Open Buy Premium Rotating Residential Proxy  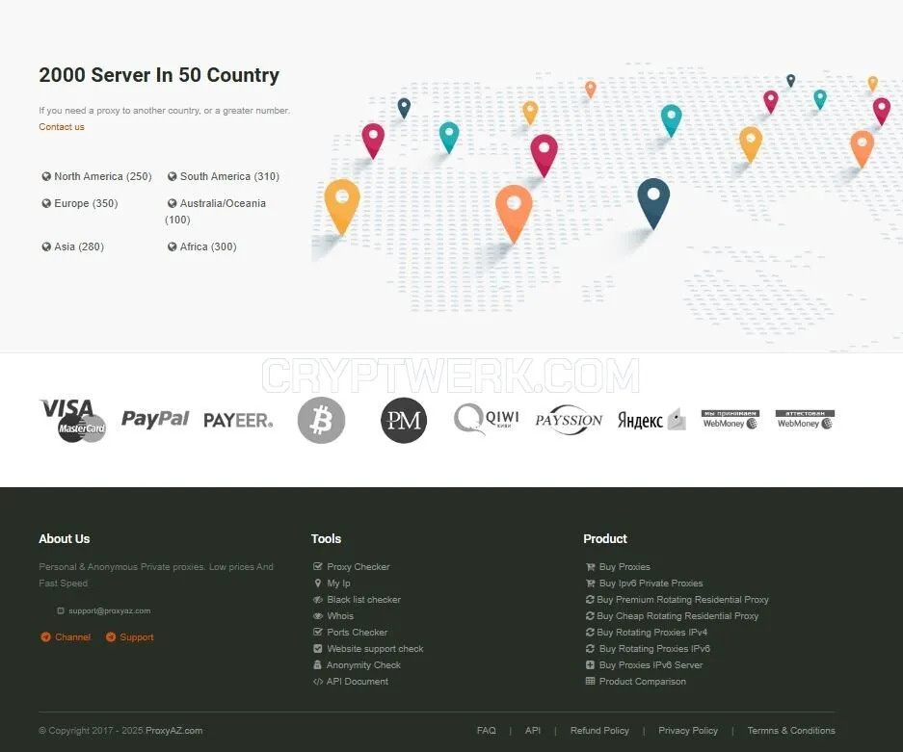point(682,600)
